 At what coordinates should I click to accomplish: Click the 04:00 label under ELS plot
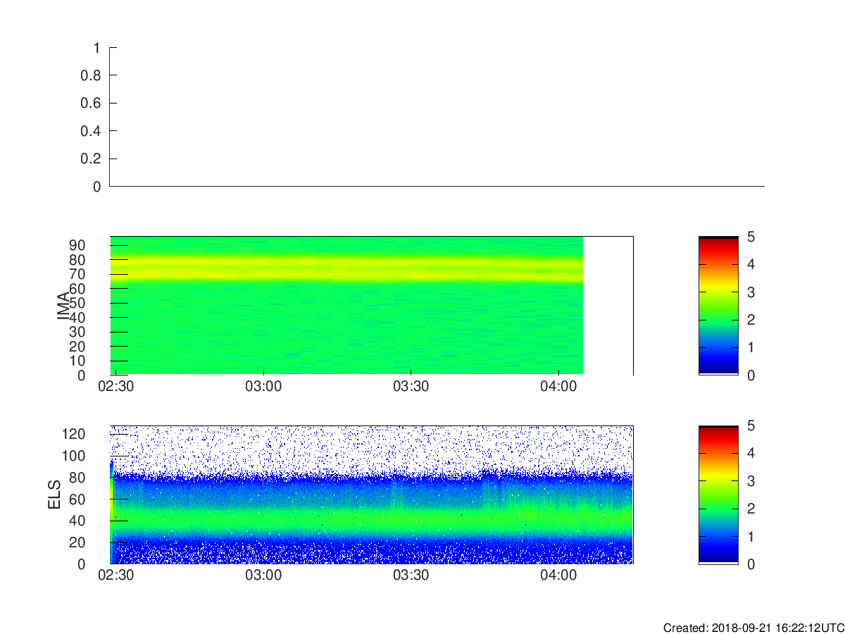(558, 576)
